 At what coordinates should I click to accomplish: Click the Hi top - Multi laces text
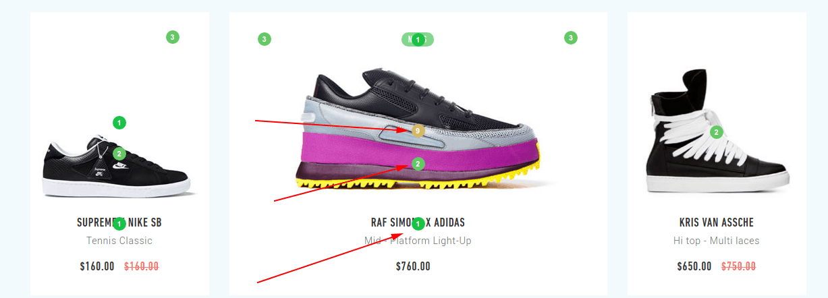pos(717,241)
